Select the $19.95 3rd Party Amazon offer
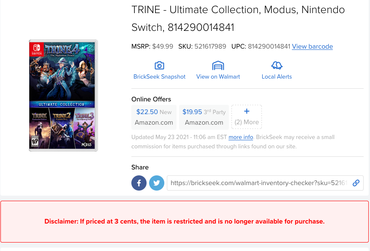This screenshot has height=251, width=370. pos(204,117)
